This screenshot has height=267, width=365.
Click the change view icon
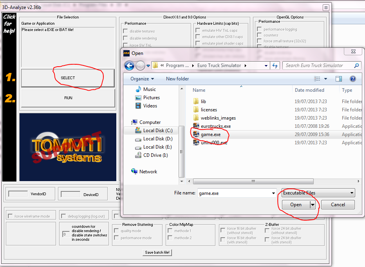(x=317, y=79)
